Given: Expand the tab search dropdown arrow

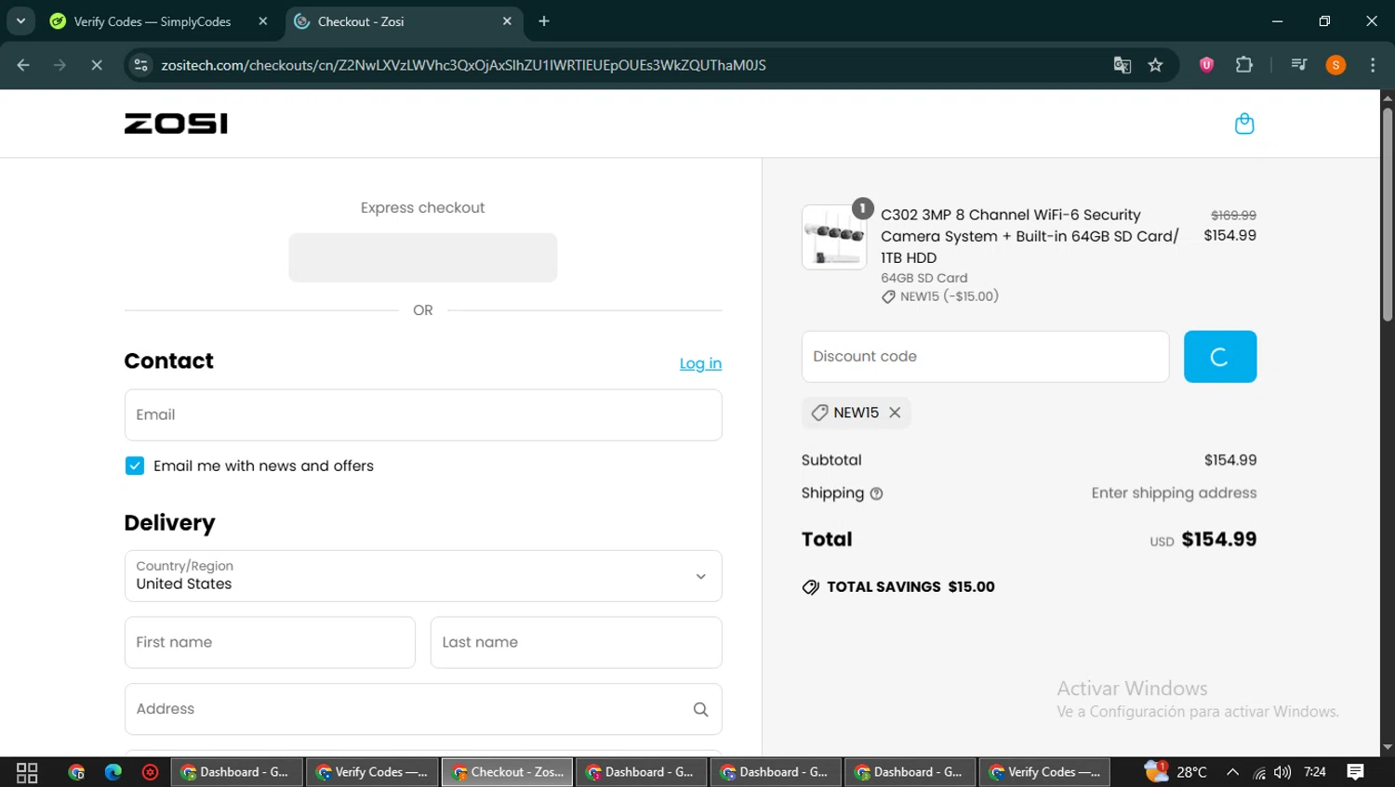Looking at the screenshot, I should click(20, 21).
